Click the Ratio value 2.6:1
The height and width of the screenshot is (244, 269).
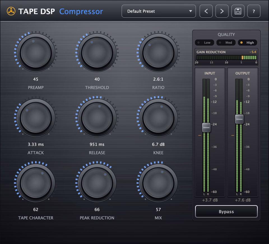pyautogui.click(x=158, y=79)
